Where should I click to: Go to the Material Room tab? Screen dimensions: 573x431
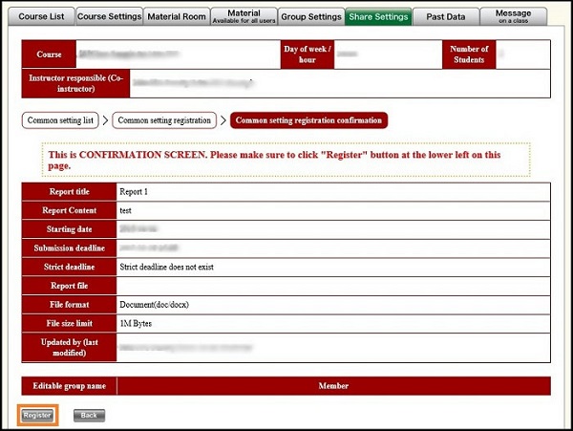click(177, 16)
